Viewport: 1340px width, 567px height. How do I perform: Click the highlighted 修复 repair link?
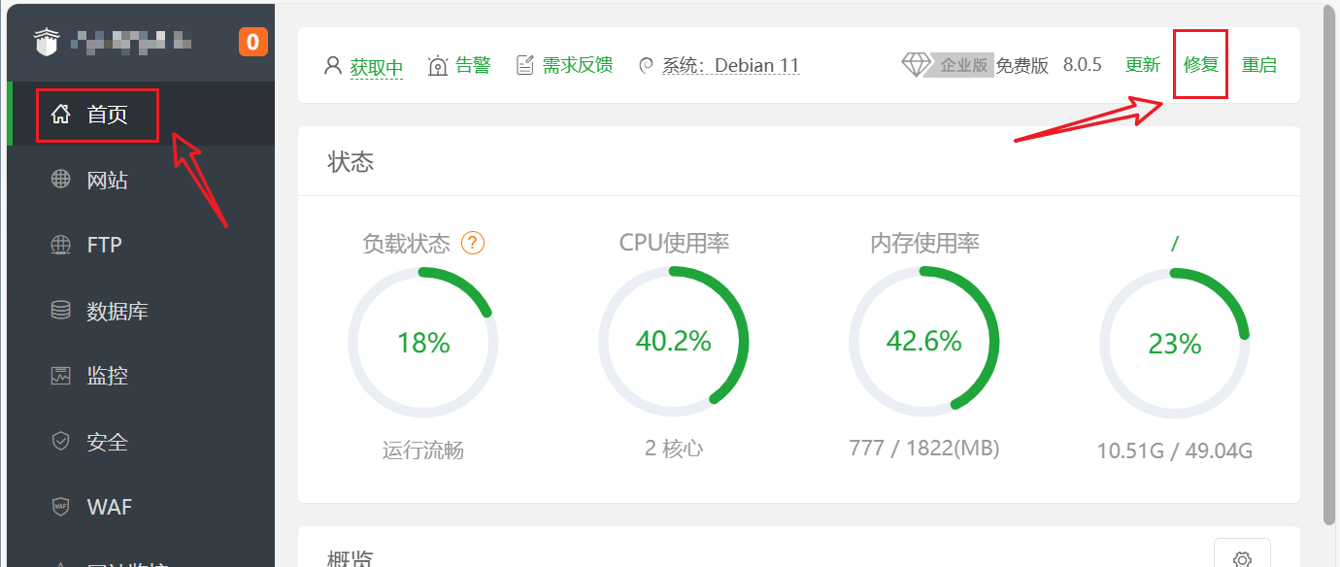coord(1200,64)
